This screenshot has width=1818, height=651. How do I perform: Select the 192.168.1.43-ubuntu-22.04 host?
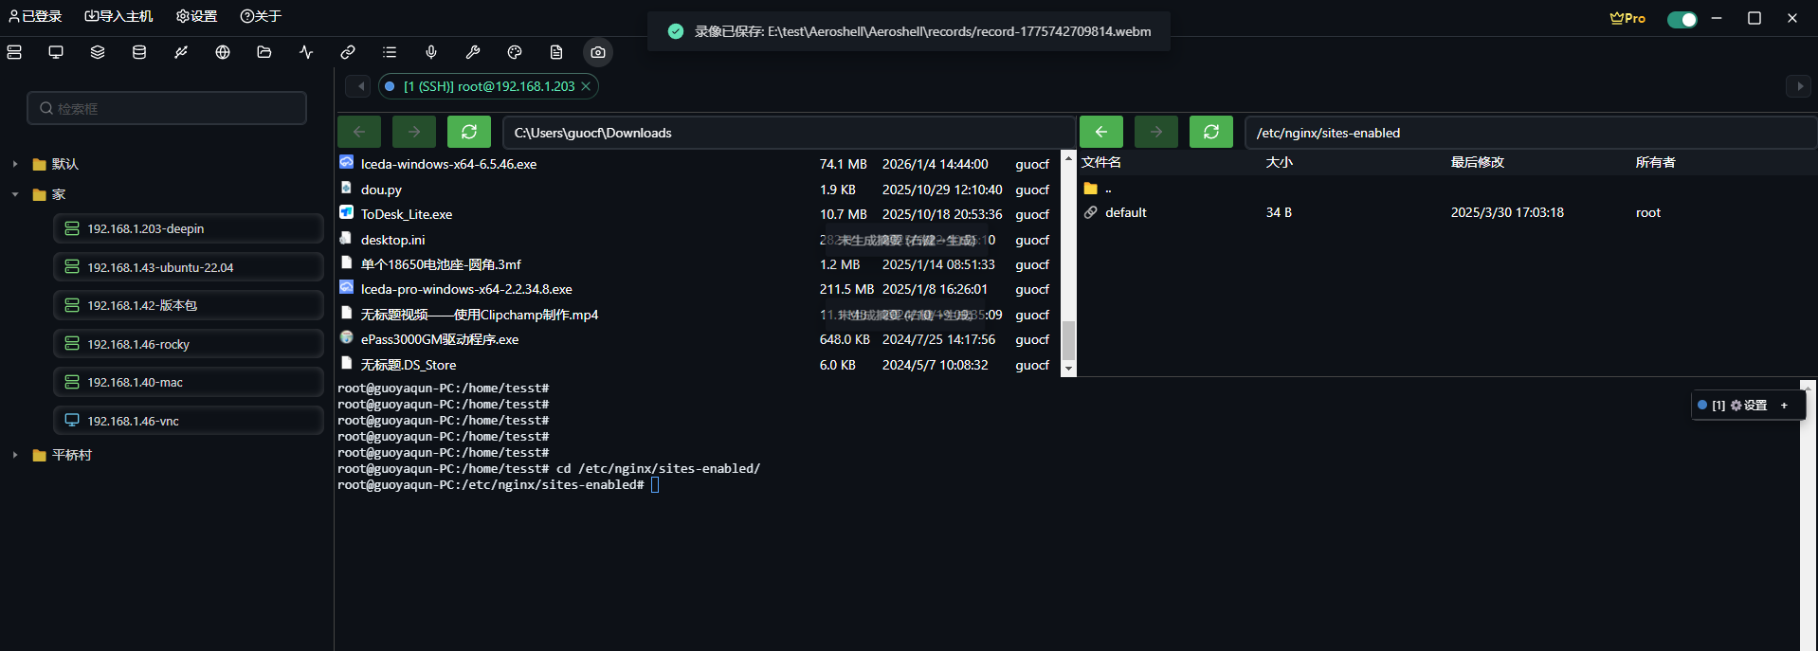[160, 267]
